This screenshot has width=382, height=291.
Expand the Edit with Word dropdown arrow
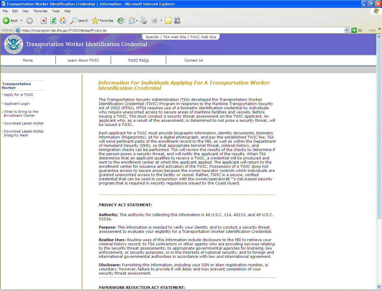point(161,21)
